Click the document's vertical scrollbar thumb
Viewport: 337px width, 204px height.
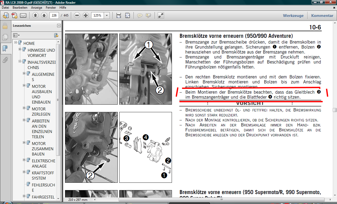coord(334,110)
